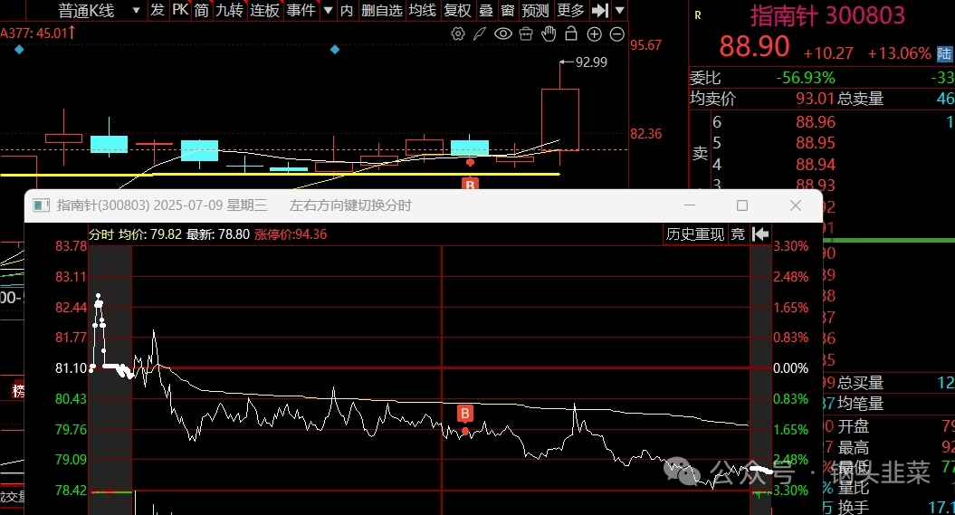
Task: Select the hand pan tool icon
Action: [549, 34]
